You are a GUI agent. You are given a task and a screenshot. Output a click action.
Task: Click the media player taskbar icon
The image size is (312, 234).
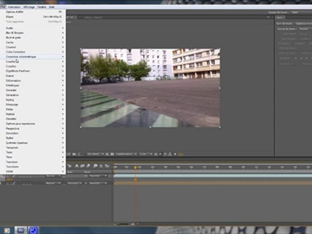coord(7,230)
